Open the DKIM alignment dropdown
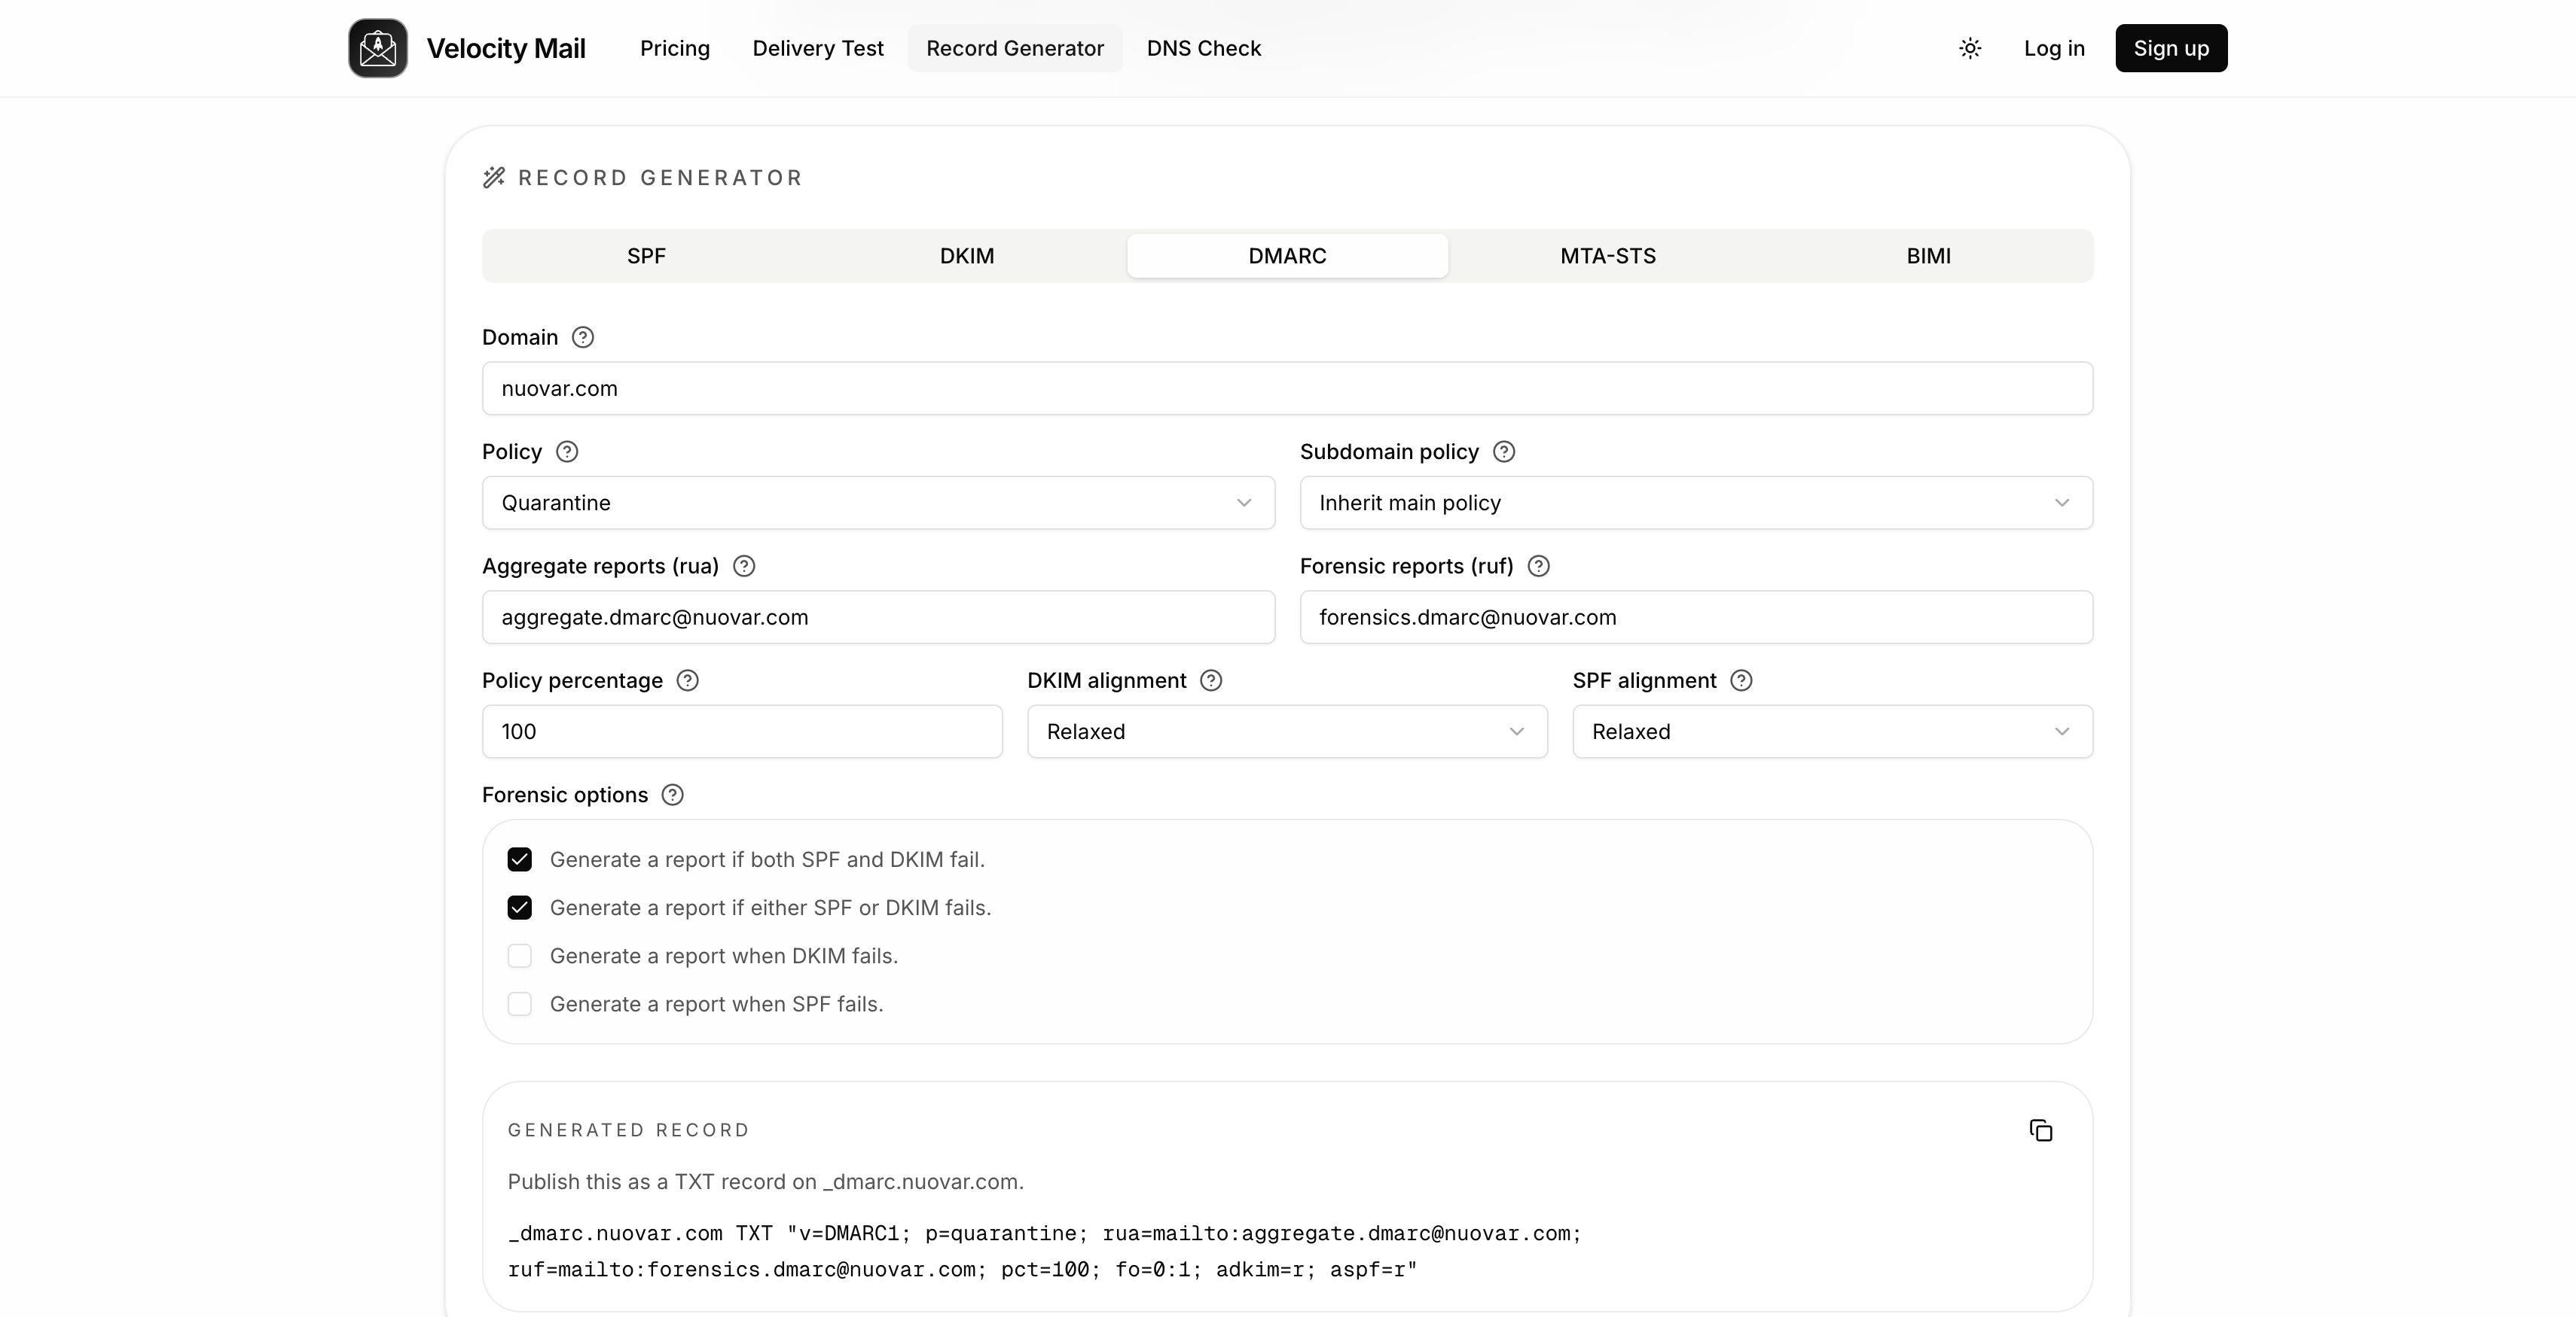Image resolution: width=2576 pixels, height=1317 pixels. point(1287,731)
